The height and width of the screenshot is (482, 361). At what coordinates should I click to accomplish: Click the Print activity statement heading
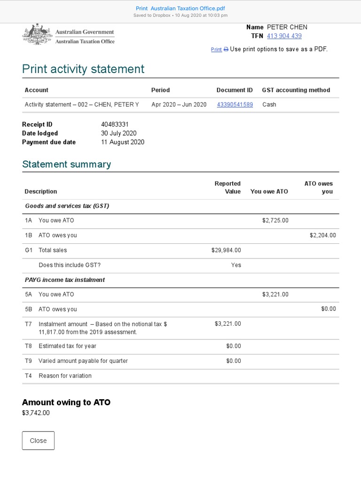(83, 69)
